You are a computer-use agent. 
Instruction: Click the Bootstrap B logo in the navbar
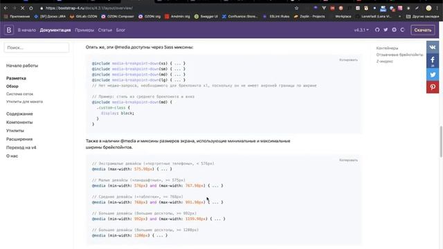click(9, 30)
